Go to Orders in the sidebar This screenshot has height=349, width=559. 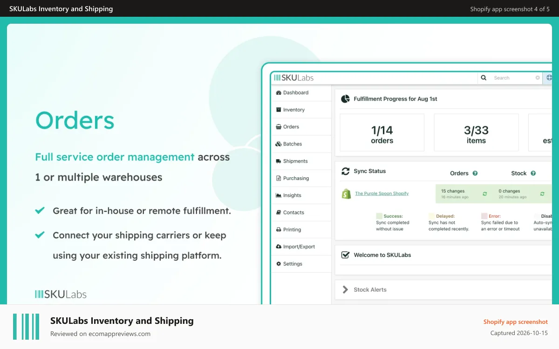point(301,127)
